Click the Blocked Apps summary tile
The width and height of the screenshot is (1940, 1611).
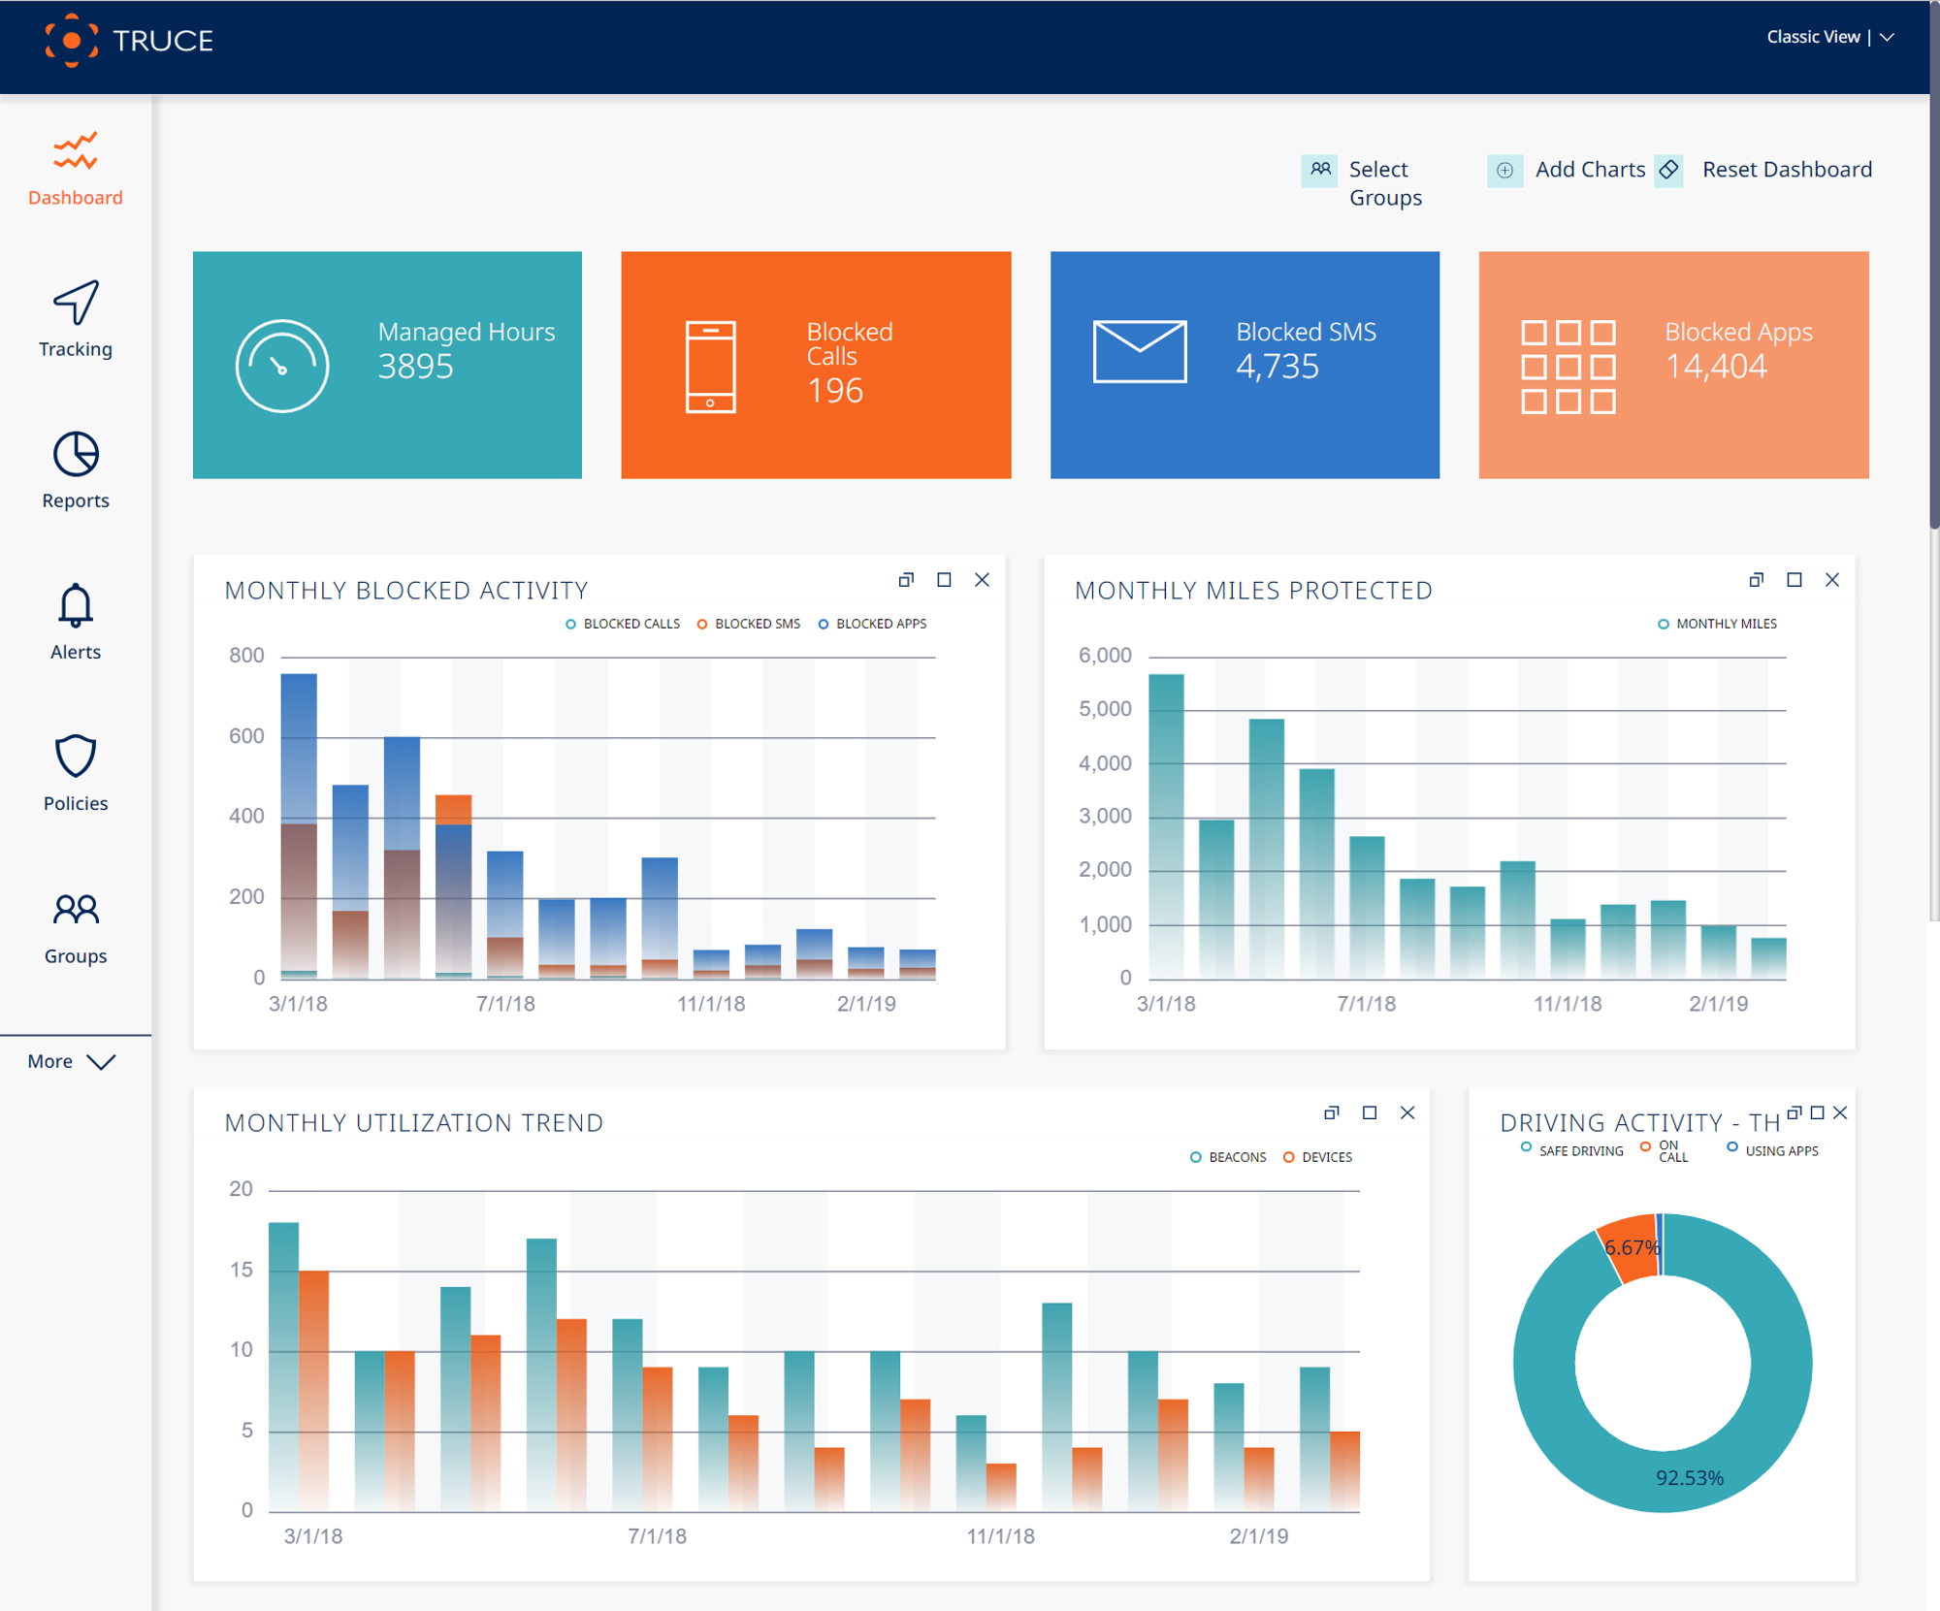[x=1672, y=366]
